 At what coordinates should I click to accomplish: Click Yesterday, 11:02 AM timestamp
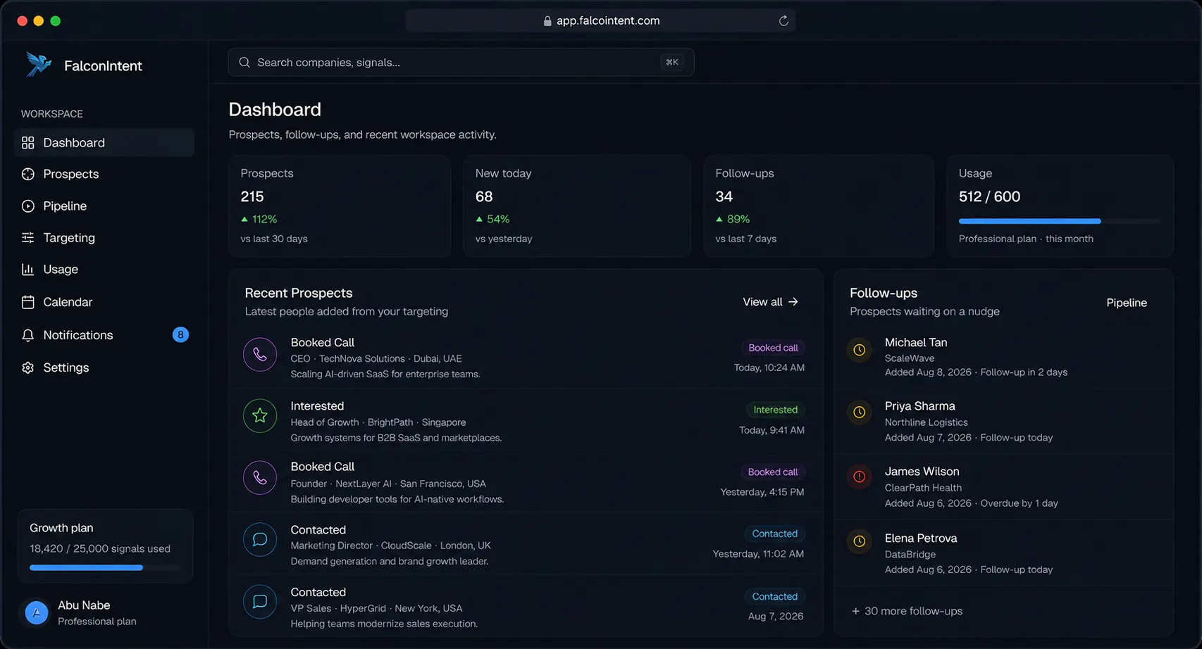coord(758,554)
